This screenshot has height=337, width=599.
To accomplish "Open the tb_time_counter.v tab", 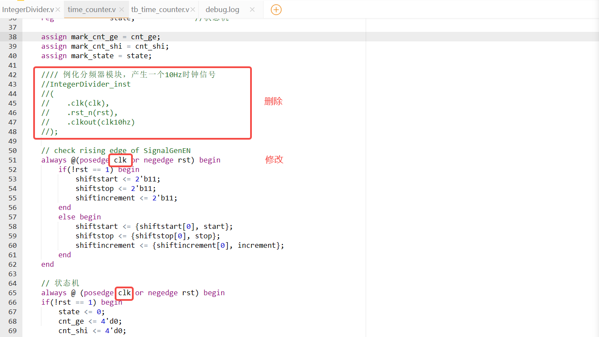I will [x=160, y=9].
